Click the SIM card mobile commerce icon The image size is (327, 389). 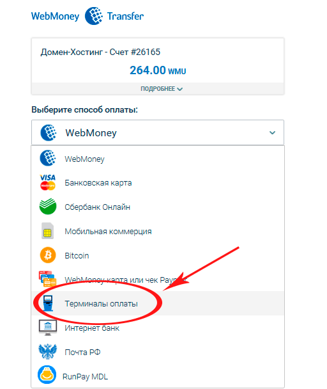(x=47, y=231)
